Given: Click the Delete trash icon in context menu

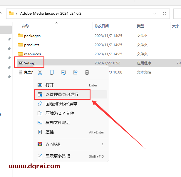Looking at the screenshot, I should pos(87,72).
